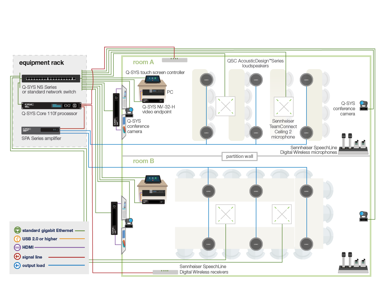Click the signal line legend text
Screen dimensions: 382x295
click(x=32, y=257)
